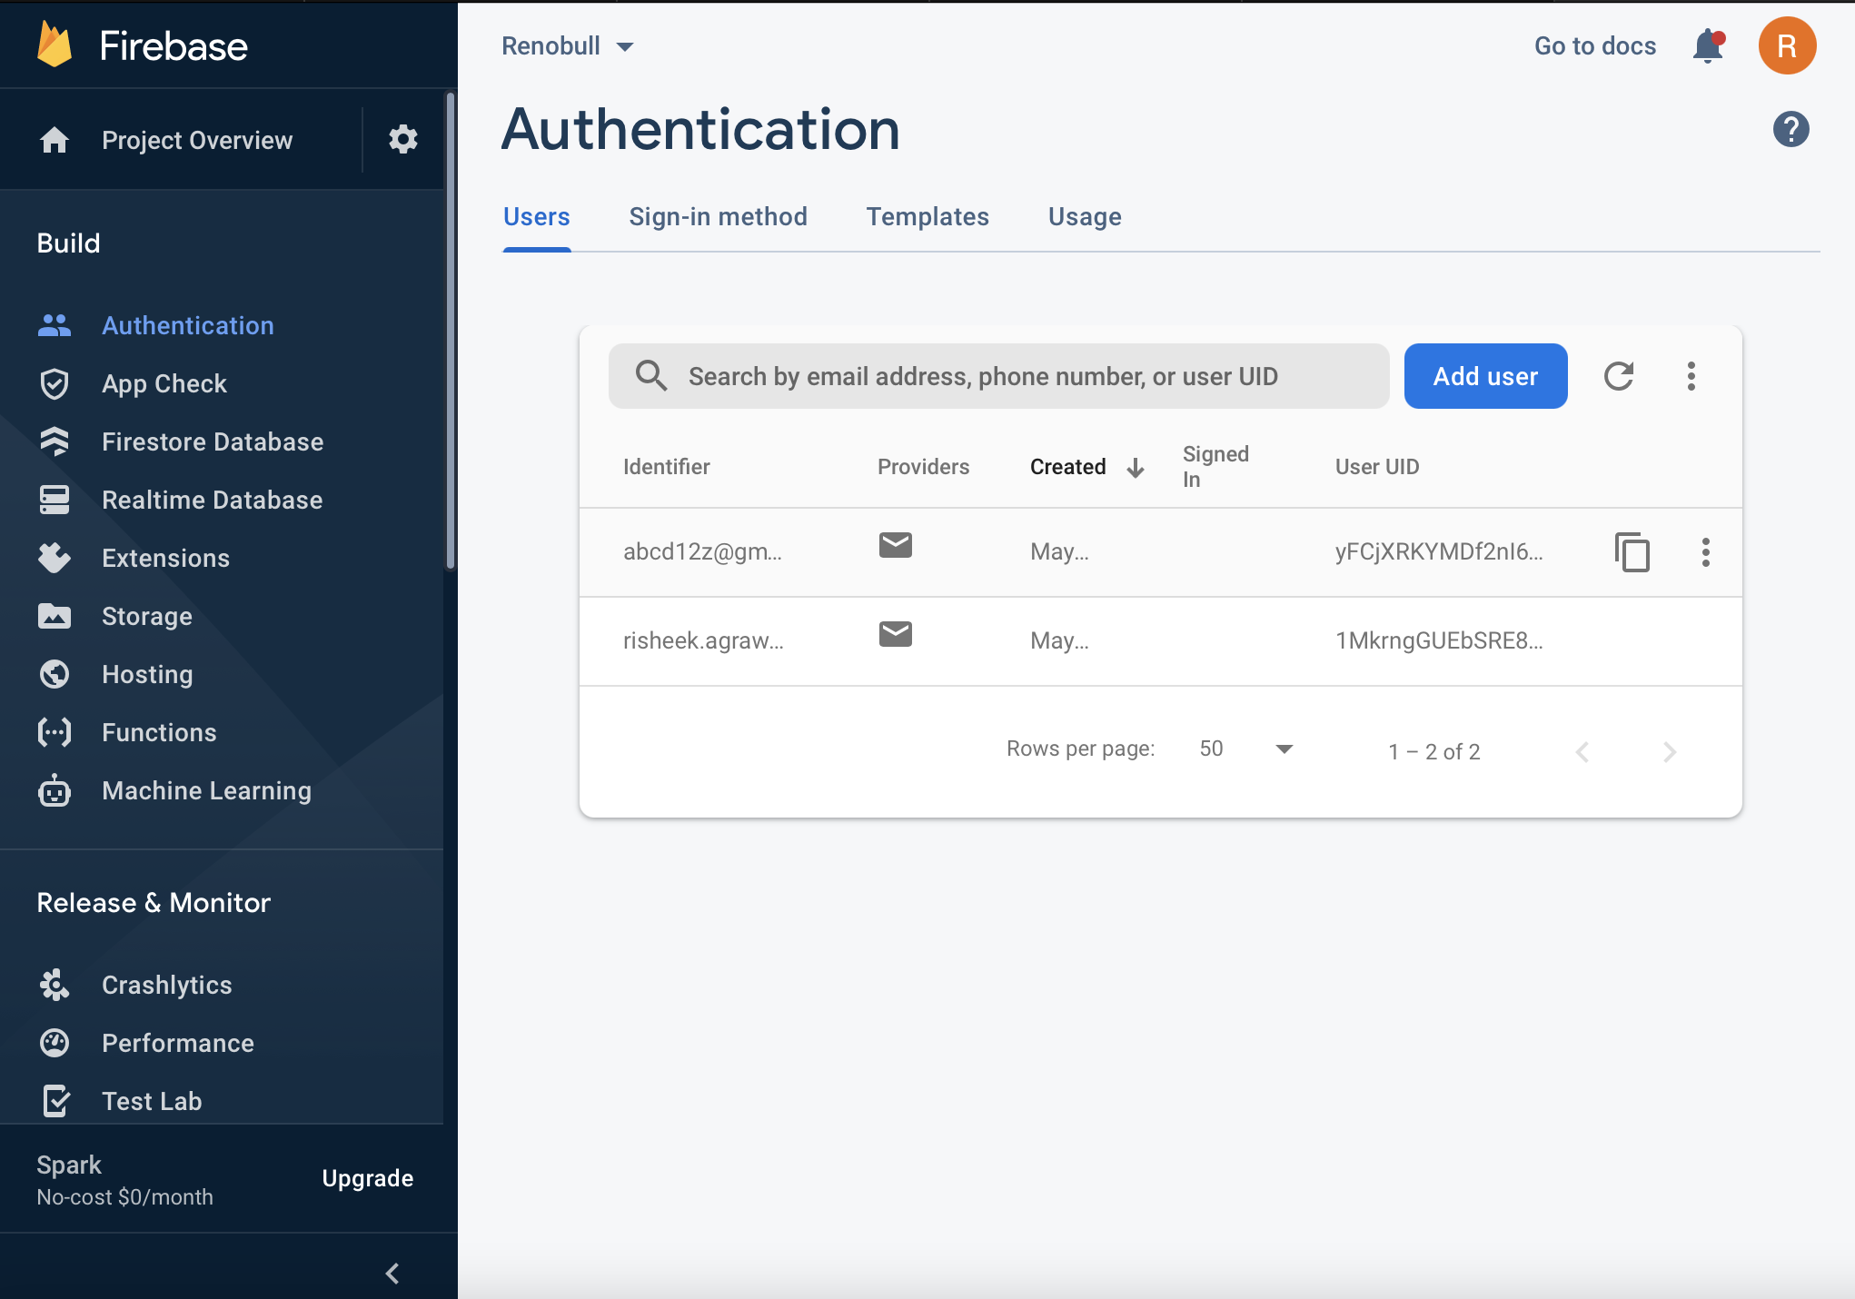Click the Extensions puzzle icon

click(x=55, y=558)
